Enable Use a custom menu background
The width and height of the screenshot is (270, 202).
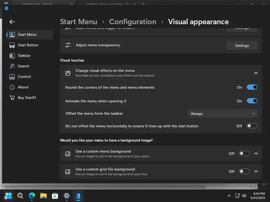(244, 153)
